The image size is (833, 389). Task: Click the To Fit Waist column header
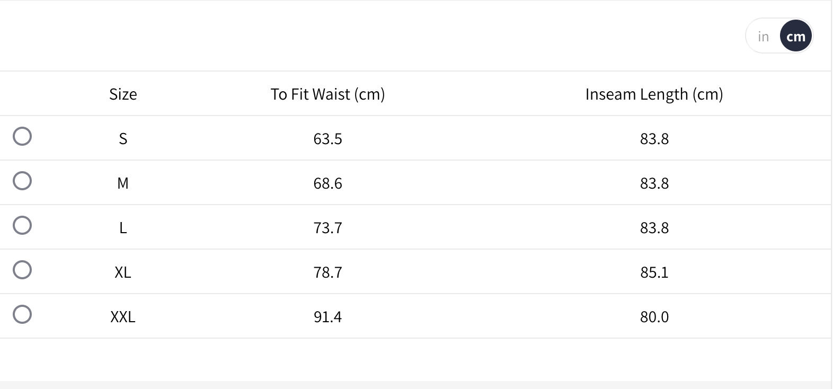pyautogui.click(x=327, y=94)
